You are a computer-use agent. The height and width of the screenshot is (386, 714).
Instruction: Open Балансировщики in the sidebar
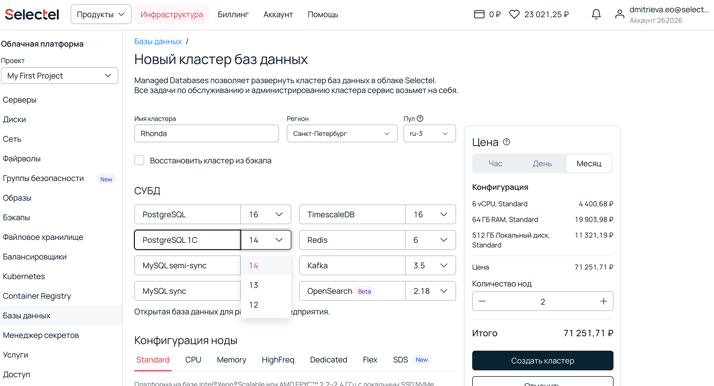pyautogui.click(x=61, y=257)
